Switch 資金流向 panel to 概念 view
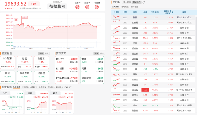The image size is (197, 115). (x=102, y=53)
